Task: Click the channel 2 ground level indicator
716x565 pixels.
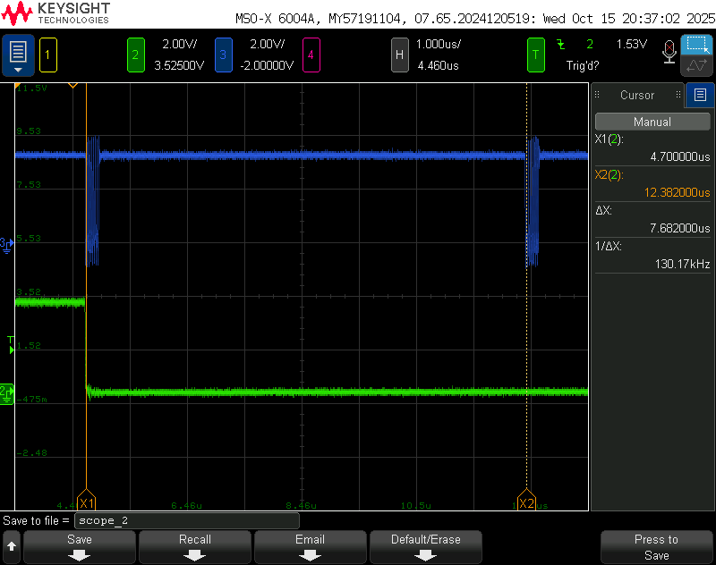Action: click(6, 394)
